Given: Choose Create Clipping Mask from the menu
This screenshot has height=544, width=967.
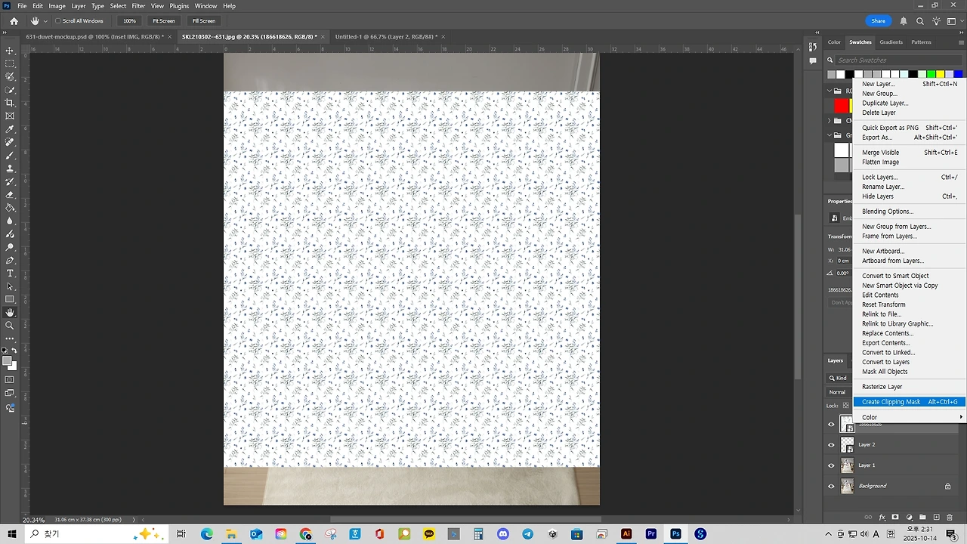Looking at the screenshot, I should (891, 401).
